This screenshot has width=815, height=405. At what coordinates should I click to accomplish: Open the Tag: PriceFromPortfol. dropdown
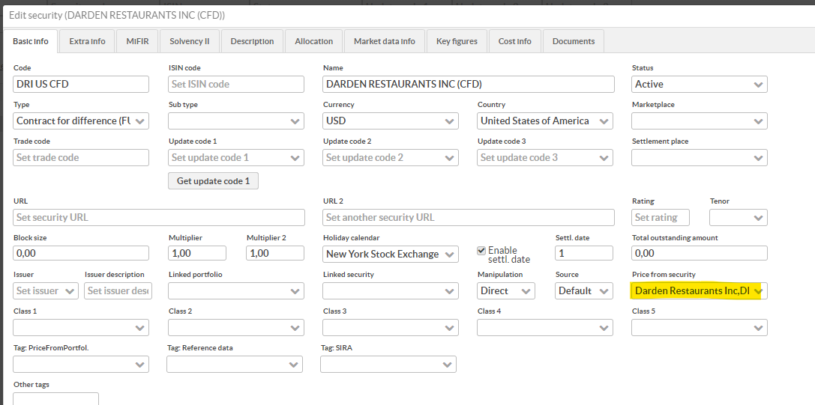pos(81,365)
